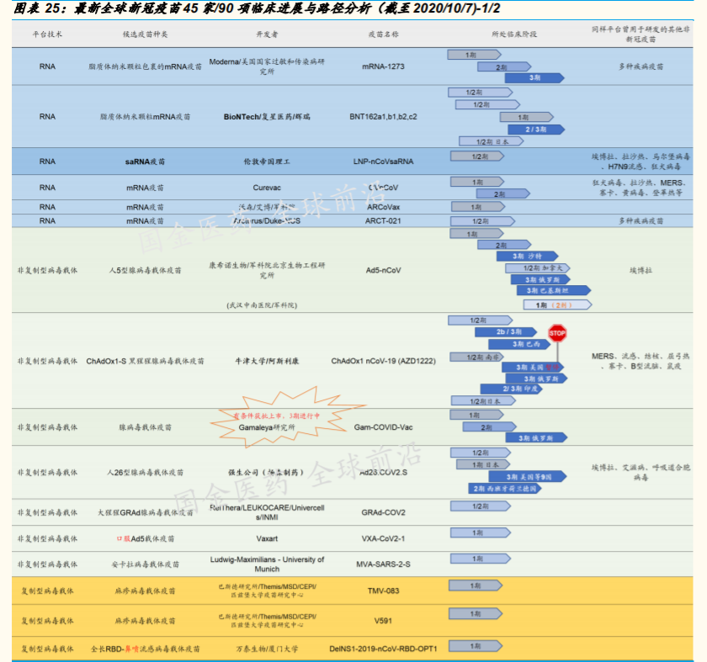The image size is (707, 662).
Task: Click the ARCT-021 vaccine name
Action: coord(383,221)
